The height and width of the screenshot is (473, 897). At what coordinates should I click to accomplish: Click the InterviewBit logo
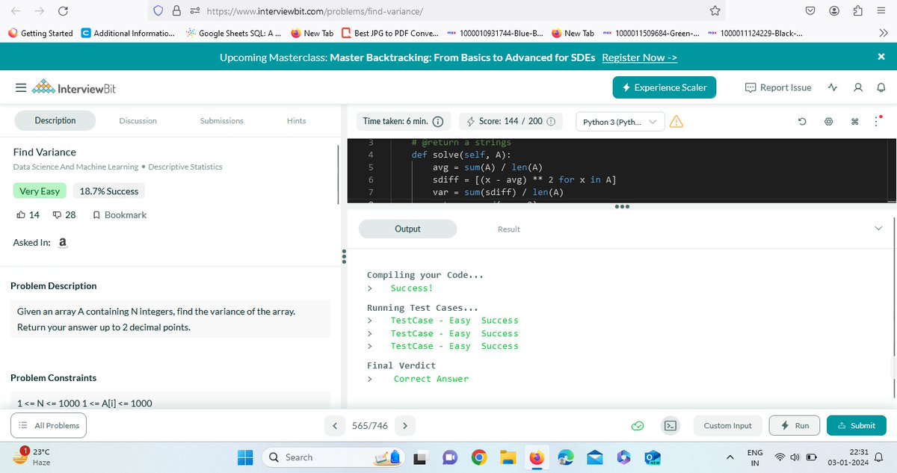73,88
